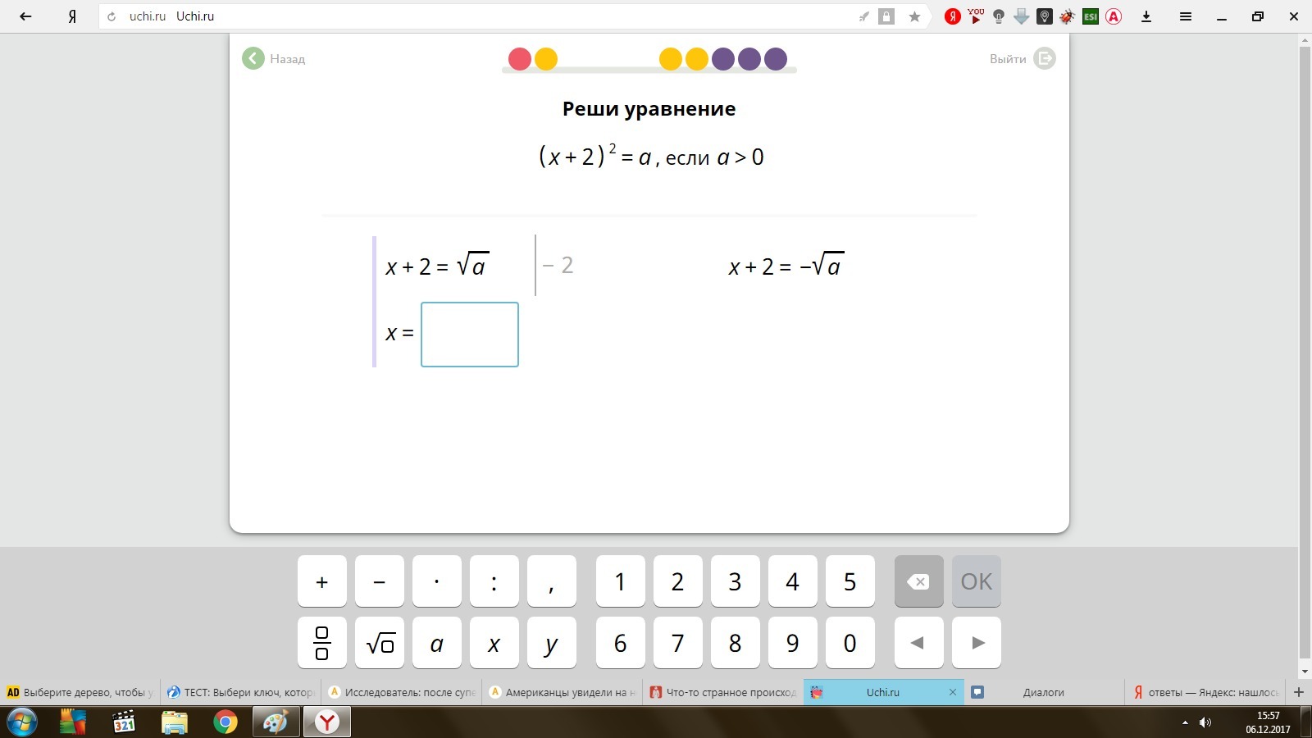The width and height of the screenshot is (1312, 738).
Task: Switch to the Uchi.ru tab
Action: (x=884, y=692)
